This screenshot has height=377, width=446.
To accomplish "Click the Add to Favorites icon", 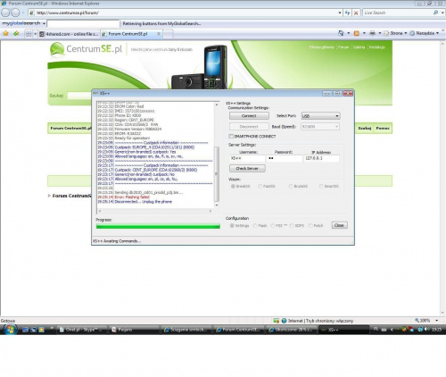I will click(16, 33).
